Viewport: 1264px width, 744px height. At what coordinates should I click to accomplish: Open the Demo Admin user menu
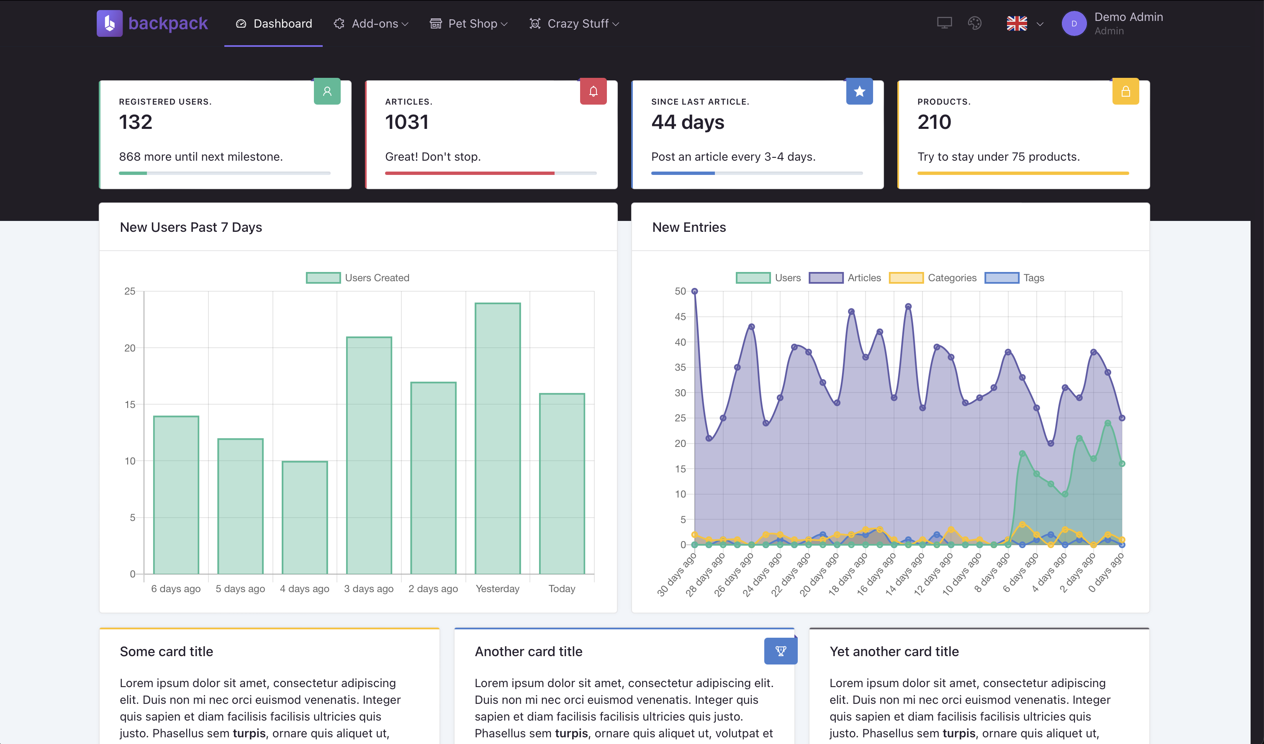[1112, 23]
